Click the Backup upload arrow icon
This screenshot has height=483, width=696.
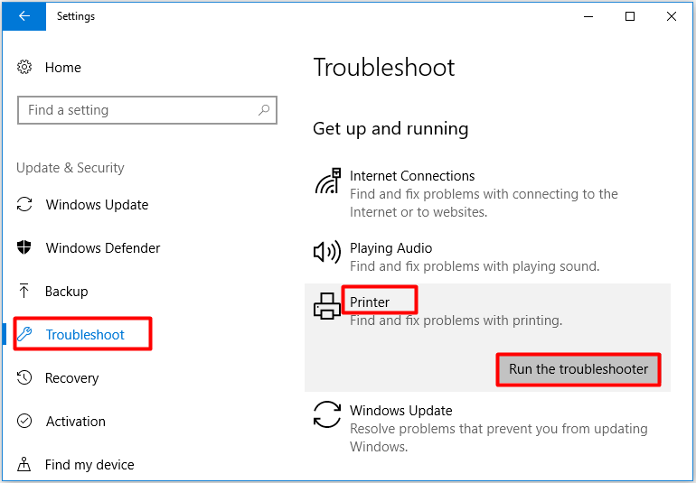coord(24,291)
